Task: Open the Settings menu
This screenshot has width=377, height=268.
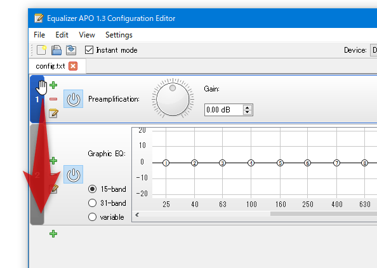Action: pos(119,35)
